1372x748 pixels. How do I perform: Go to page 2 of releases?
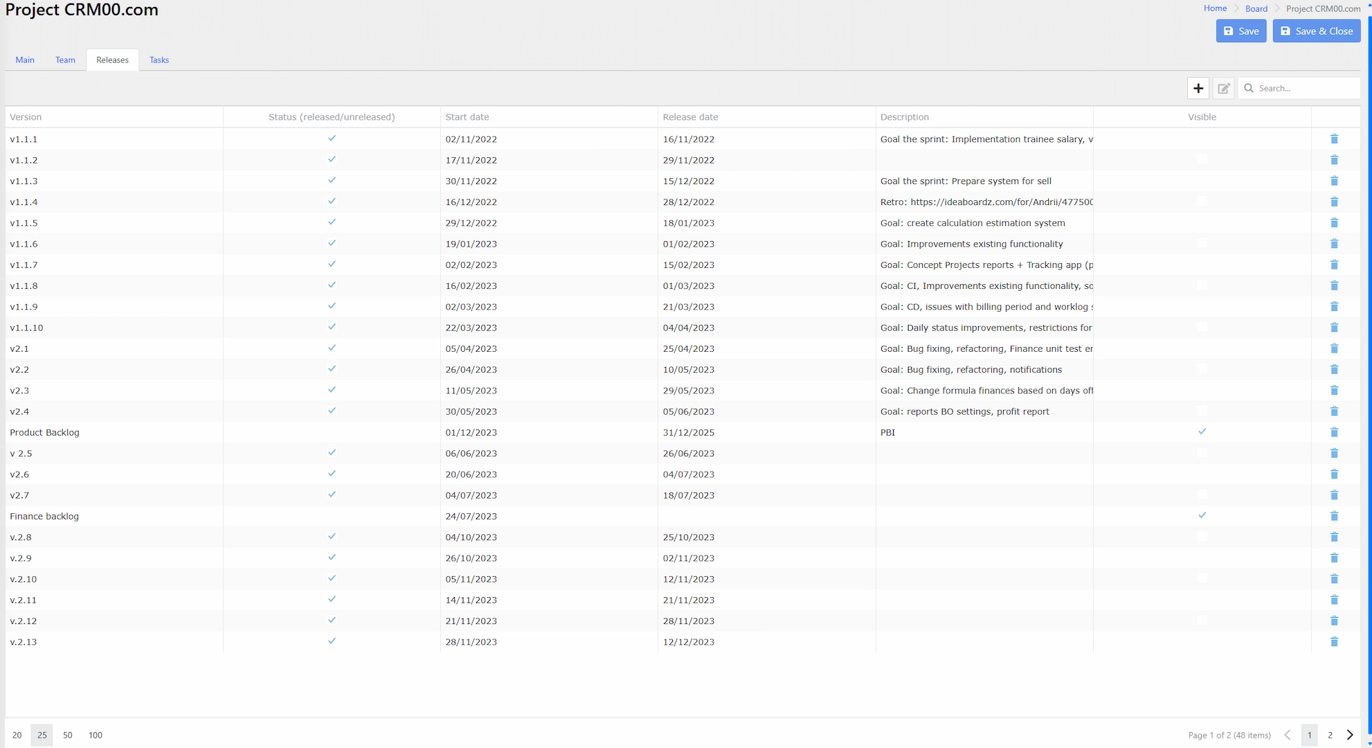1330,736
